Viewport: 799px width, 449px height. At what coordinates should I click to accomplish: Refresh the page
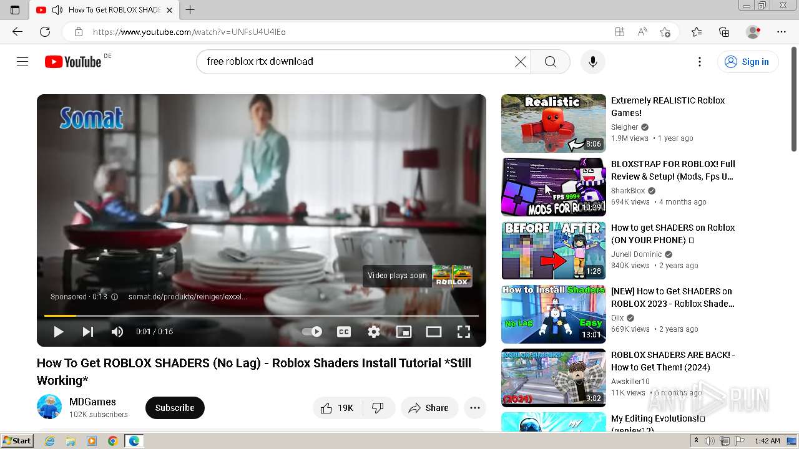(45, 32)
